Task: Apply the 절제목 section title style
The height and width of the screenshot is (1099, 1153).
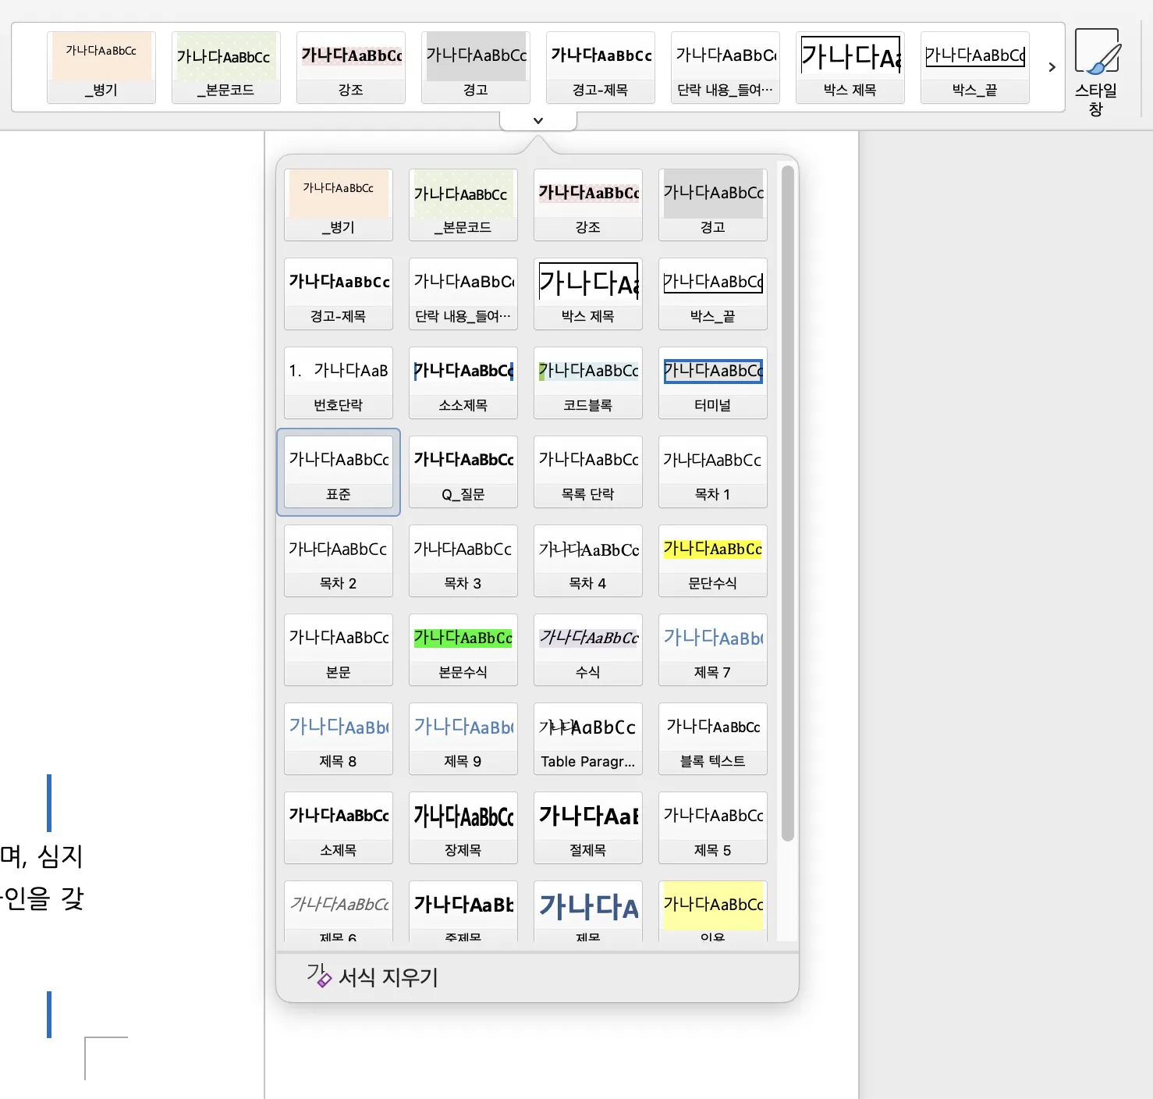Action: pos(588,828)
